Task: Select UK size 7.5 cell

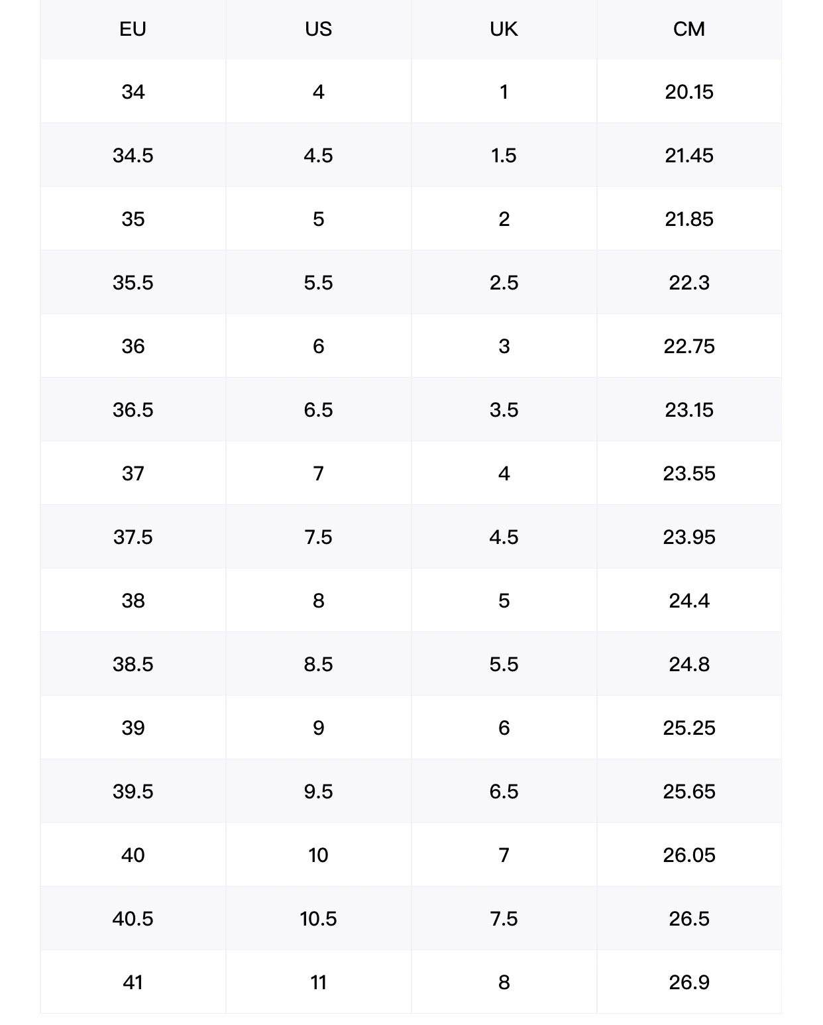Action: pos(504,918)
